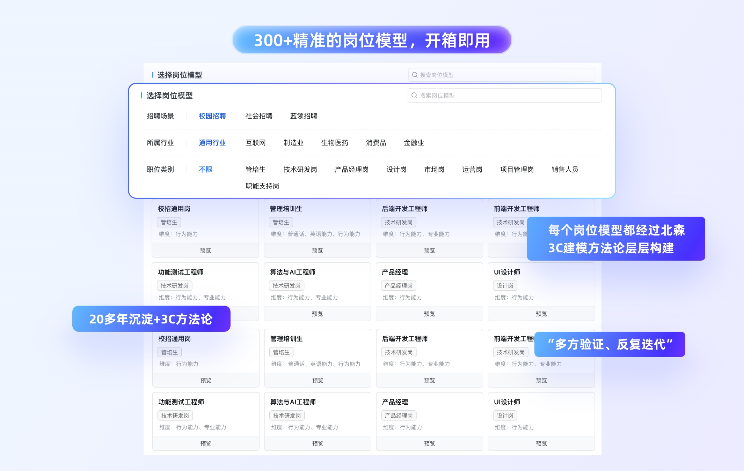Preview bottom-row 产品经理 model
The width and height of the screenshot is (744, 471).
pyautogui.click(x=429, y=444)
